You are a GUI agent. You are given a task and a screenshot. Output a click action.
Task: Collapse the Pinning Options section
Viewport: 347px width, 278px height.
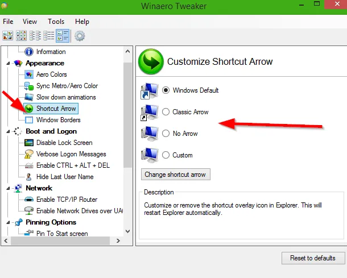pyautogui.click(x=8, y=222)
